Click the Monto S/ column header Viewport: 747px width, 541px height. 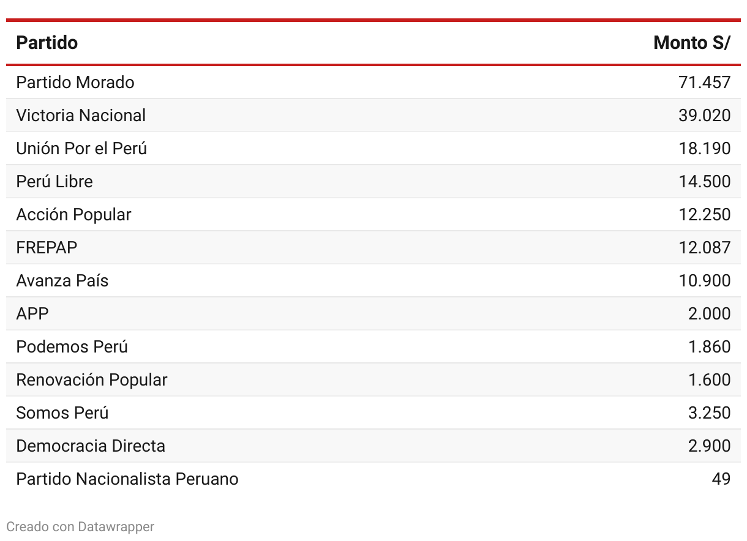point(691,43)
